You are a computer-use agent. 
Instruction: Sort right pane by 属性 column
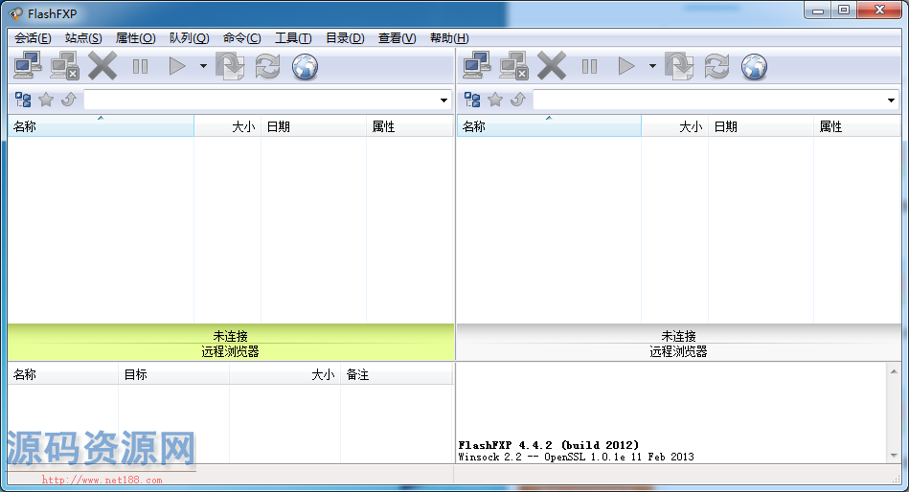(x=857, y=126)
